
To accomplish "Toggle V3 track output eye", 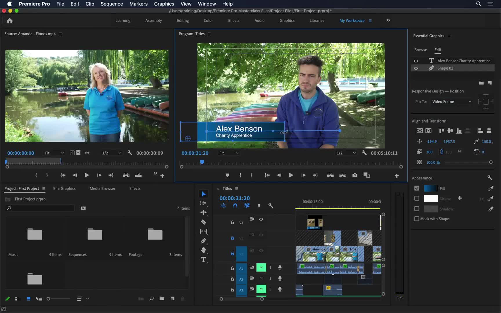I will [261, 219].
